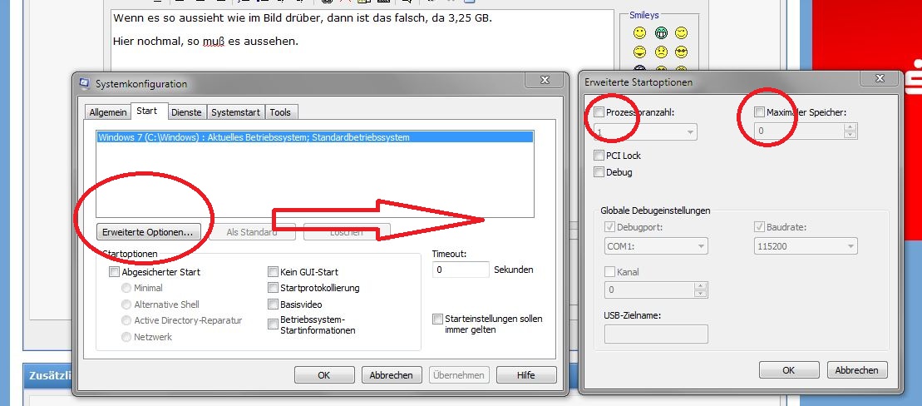Viewport: 922px width, 406px height.
Task: Click the Kanal value field
Action: pyautogui.click(x=649, y=290)
